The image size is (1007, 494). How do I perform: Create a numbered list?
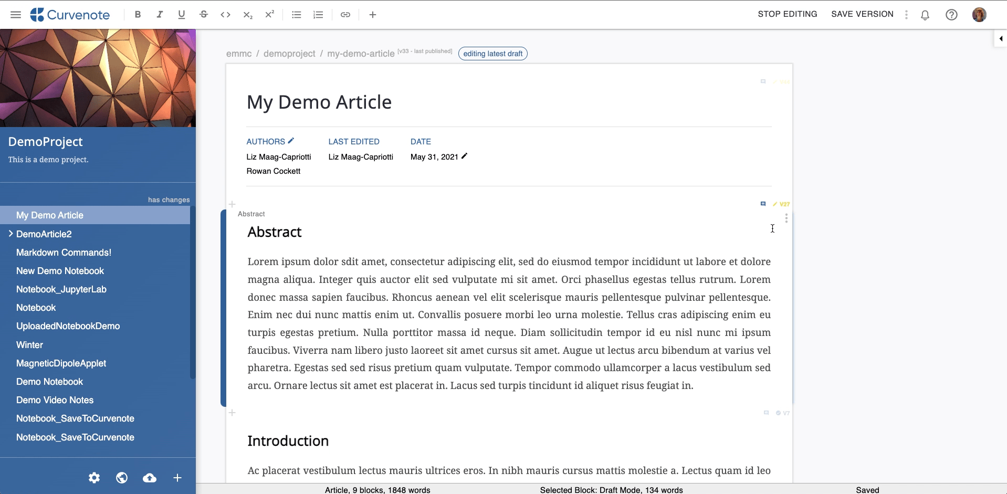(318, 15)
